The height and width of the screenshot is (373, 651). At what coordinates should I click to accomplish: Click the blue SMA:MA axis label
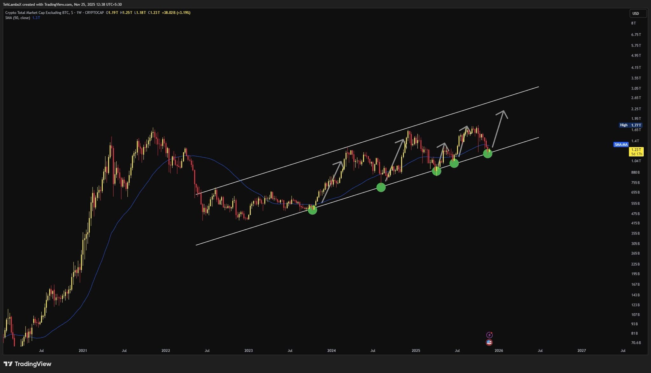[621, 145]
